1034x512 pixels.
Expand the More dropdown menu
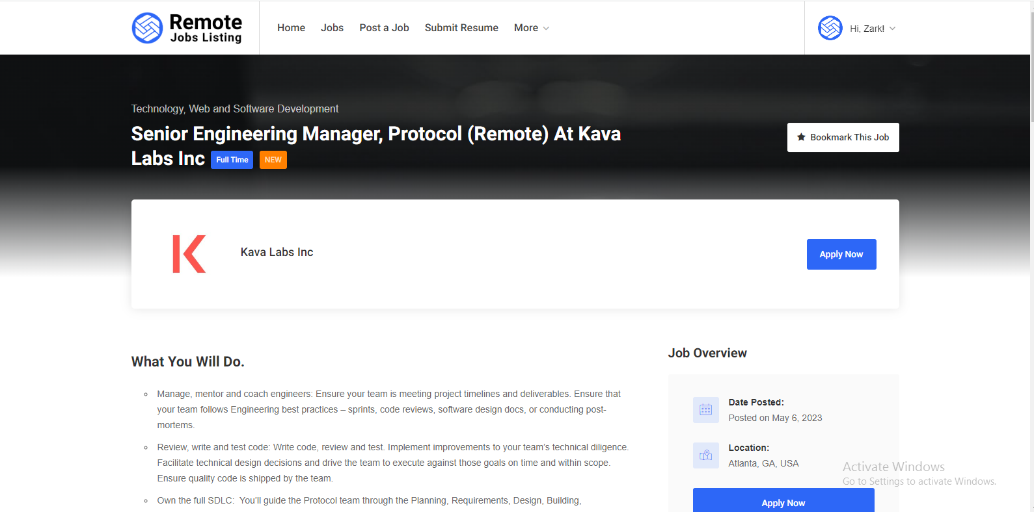532,28
